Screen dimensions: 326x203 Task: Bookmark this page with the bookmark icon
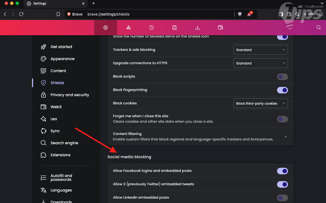58,14
